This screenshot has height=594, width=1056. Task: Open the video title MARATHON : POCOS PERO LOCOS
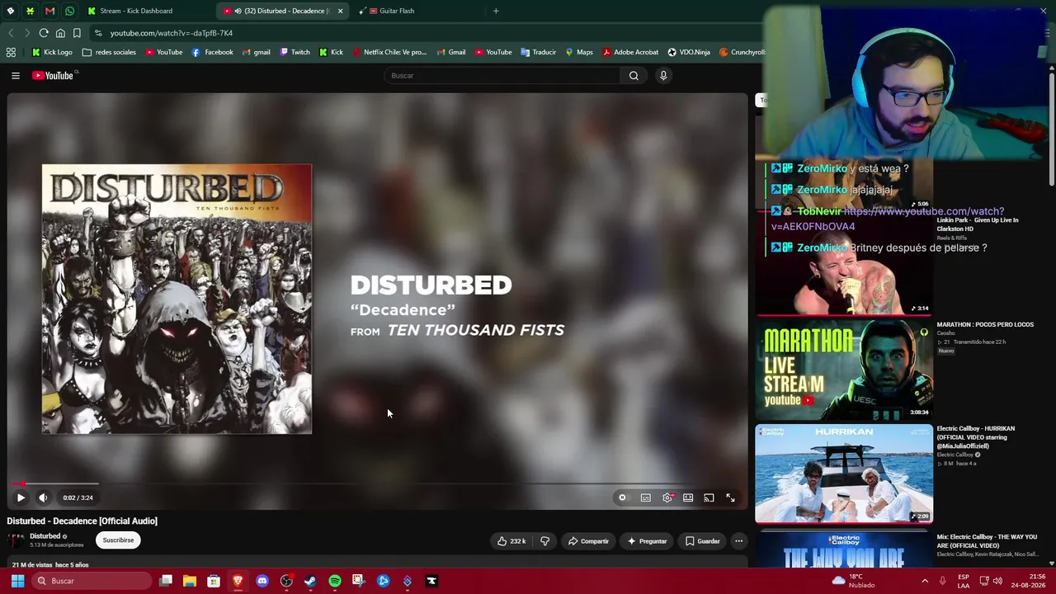point(985,324)
